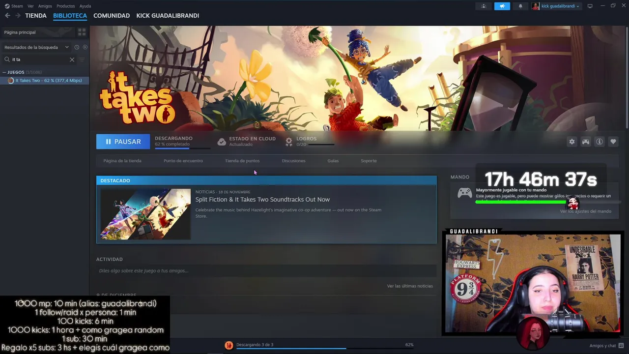
Task: Go back with the left arrow
Action: (7, 16)
